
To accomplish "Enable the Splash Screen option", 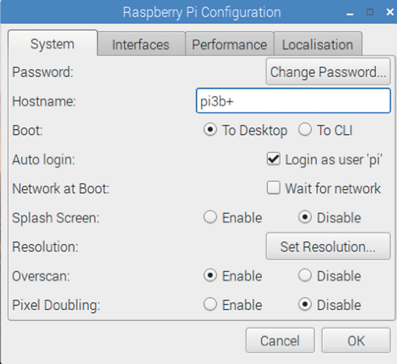I will (210, 218).
